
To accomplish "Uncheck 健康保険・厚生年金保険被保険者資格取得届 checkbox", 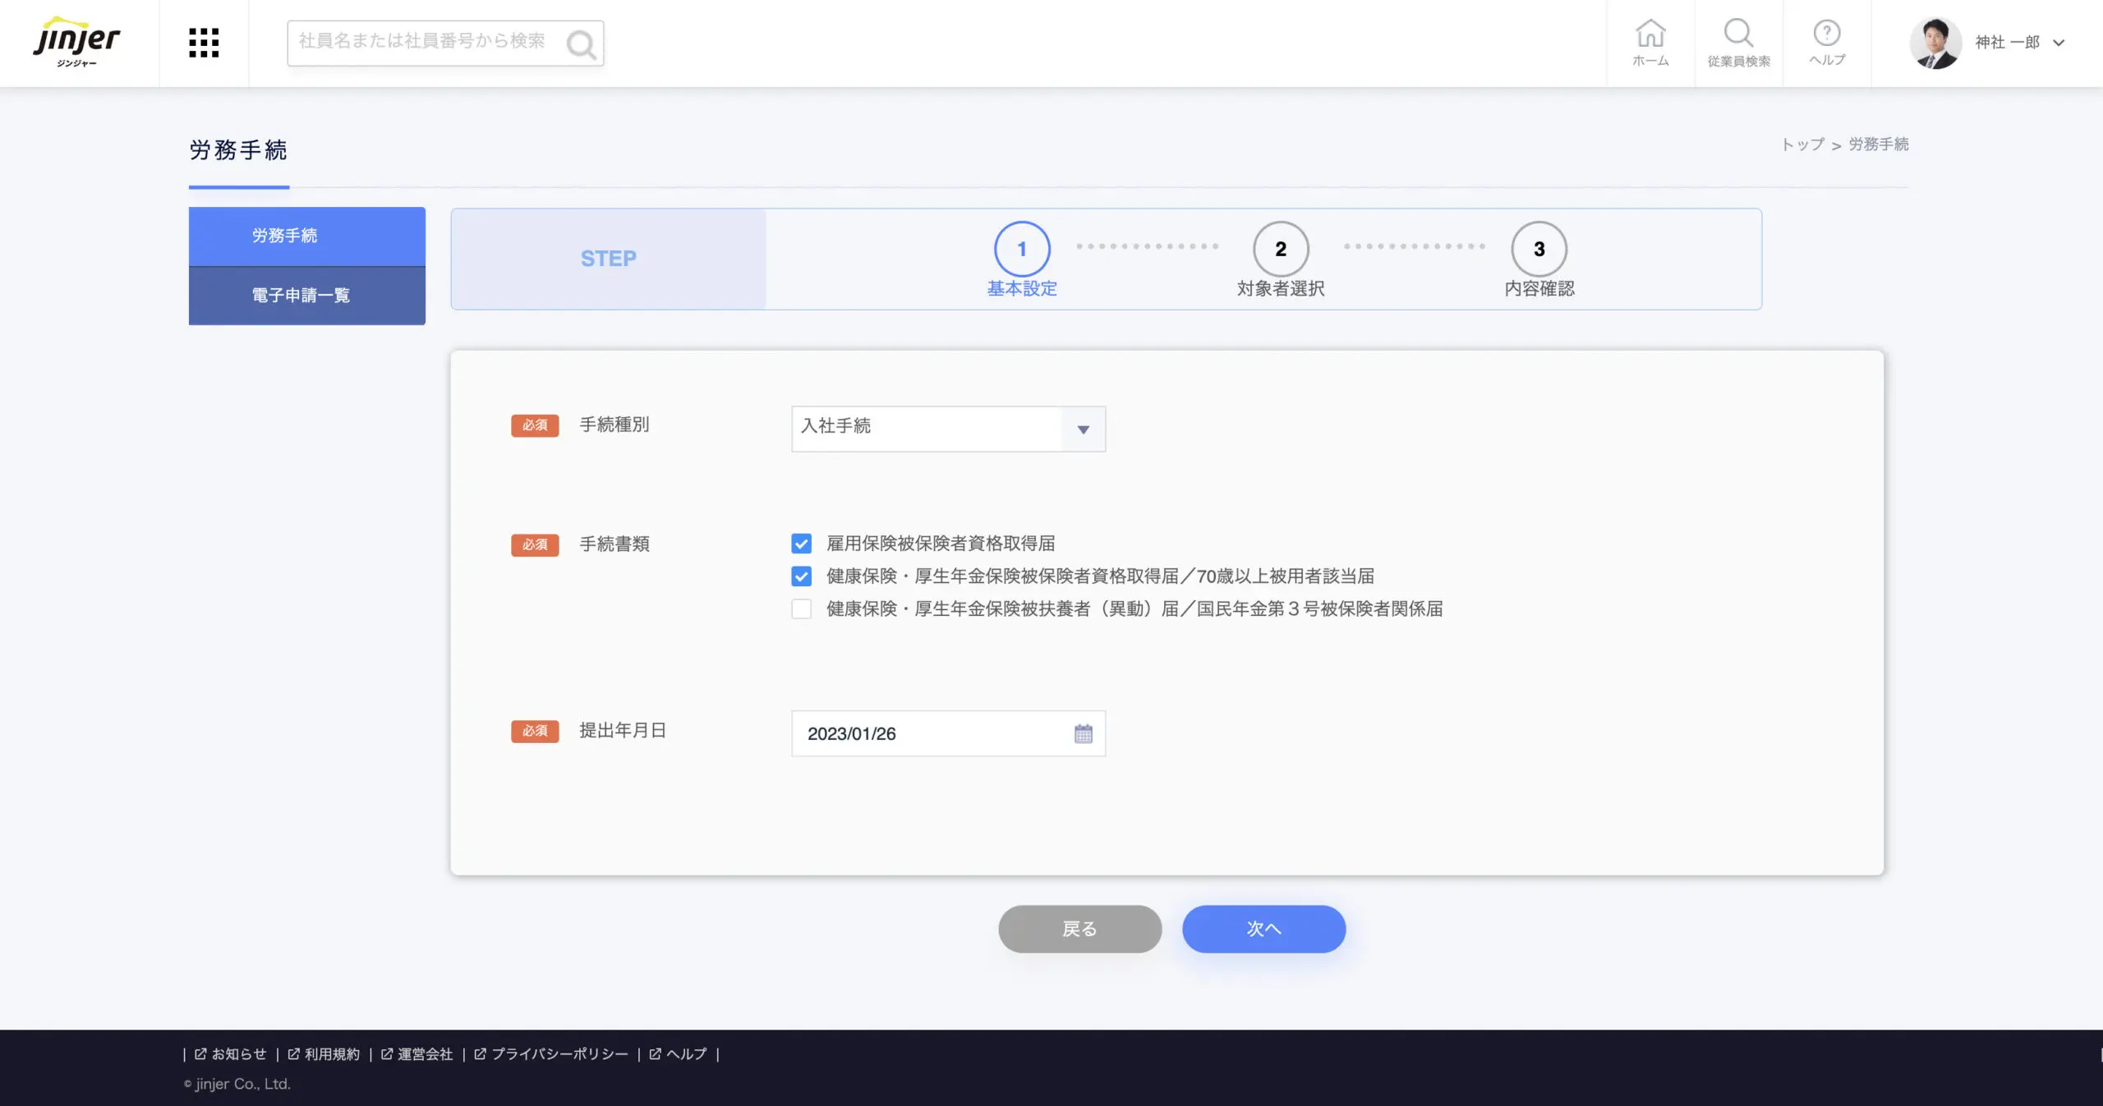I will coord(801,576).
